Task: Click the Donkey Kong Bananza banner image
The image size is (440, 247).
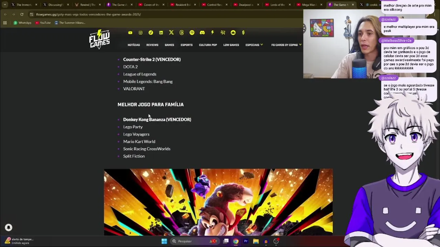Action: 218,202
